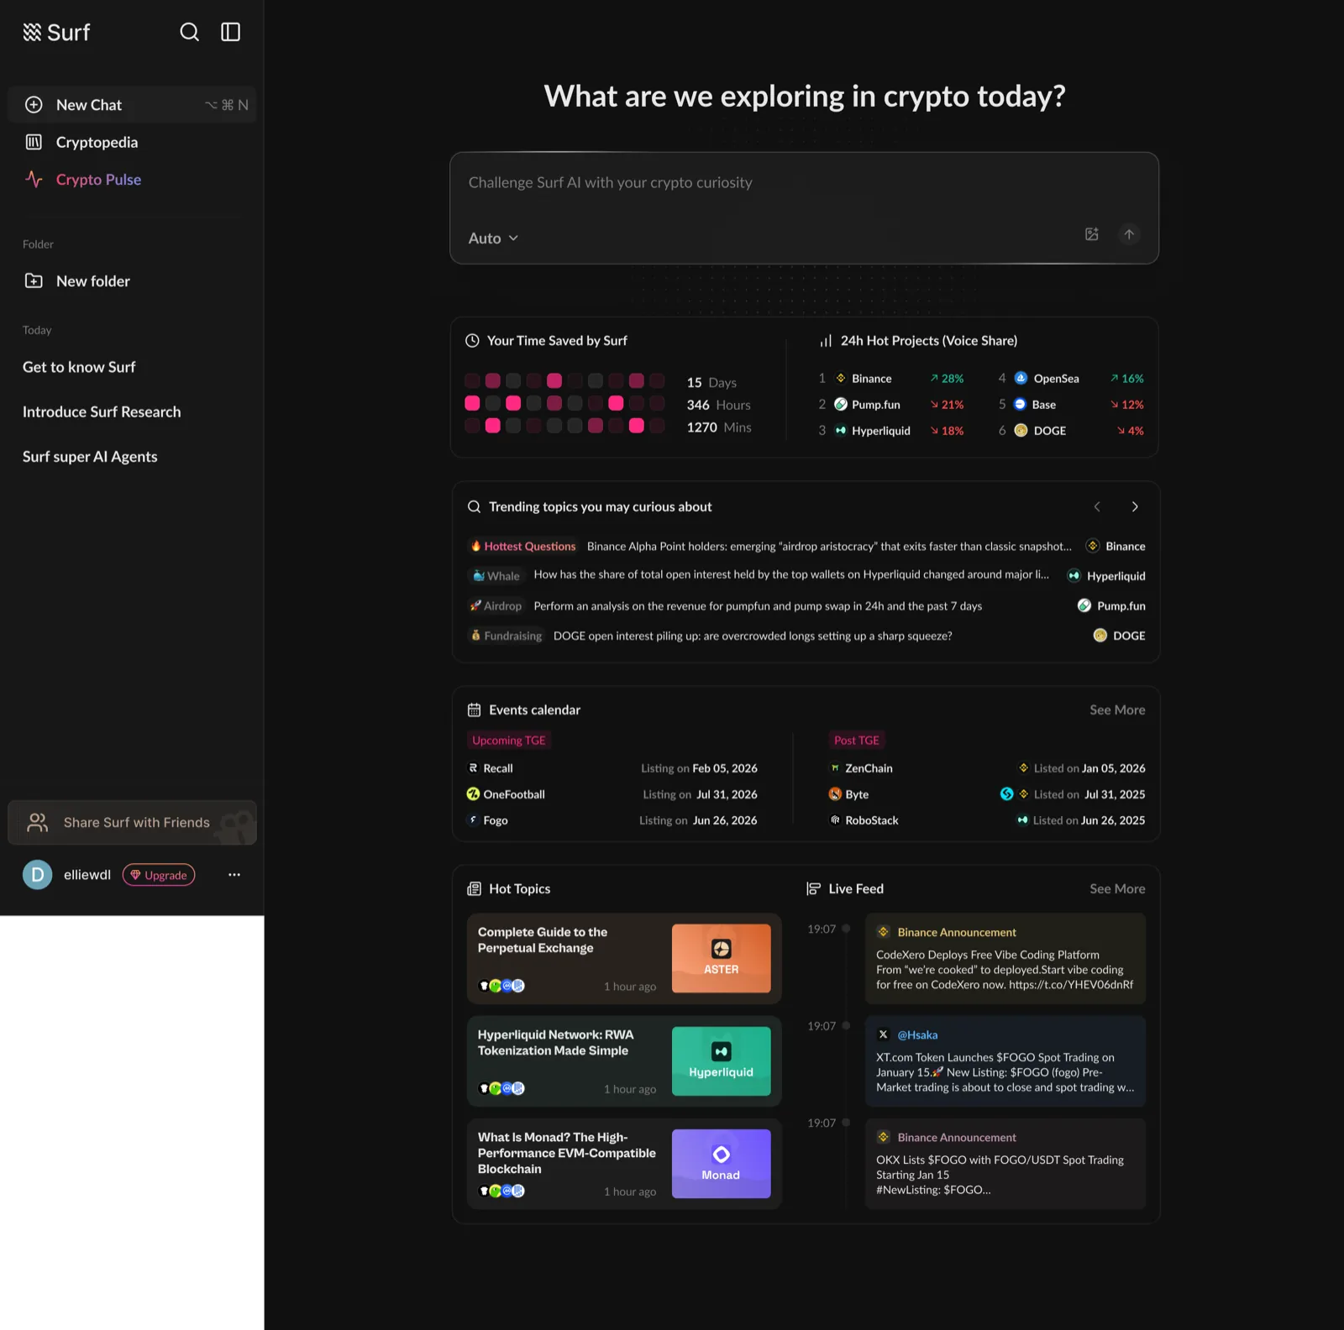This screenshot has height=1330, width=1344.
Task: Open the Monad article thumbnail
Action: [721, 1164]
